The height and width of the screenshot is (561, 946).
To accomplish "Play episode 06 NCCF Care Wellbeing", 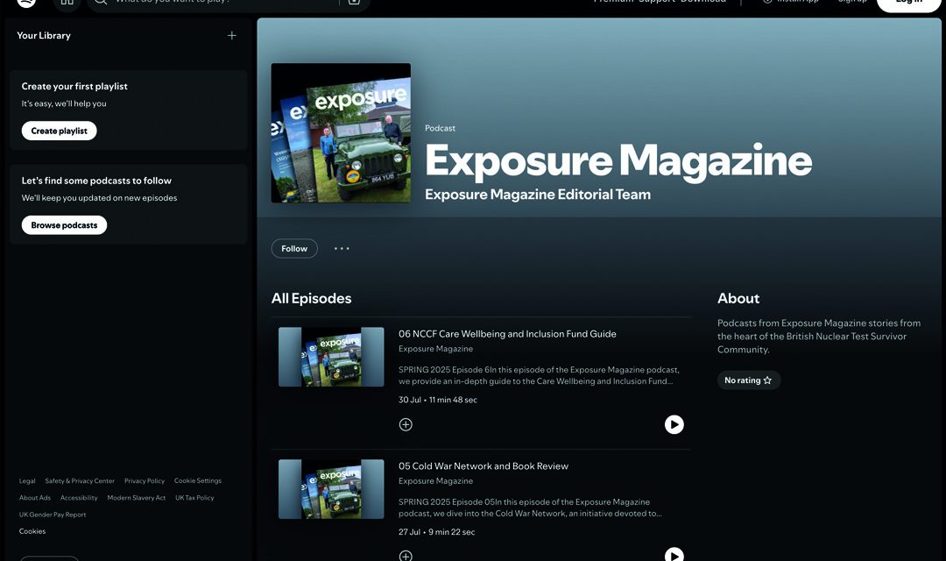I will (x=674, y=423).
